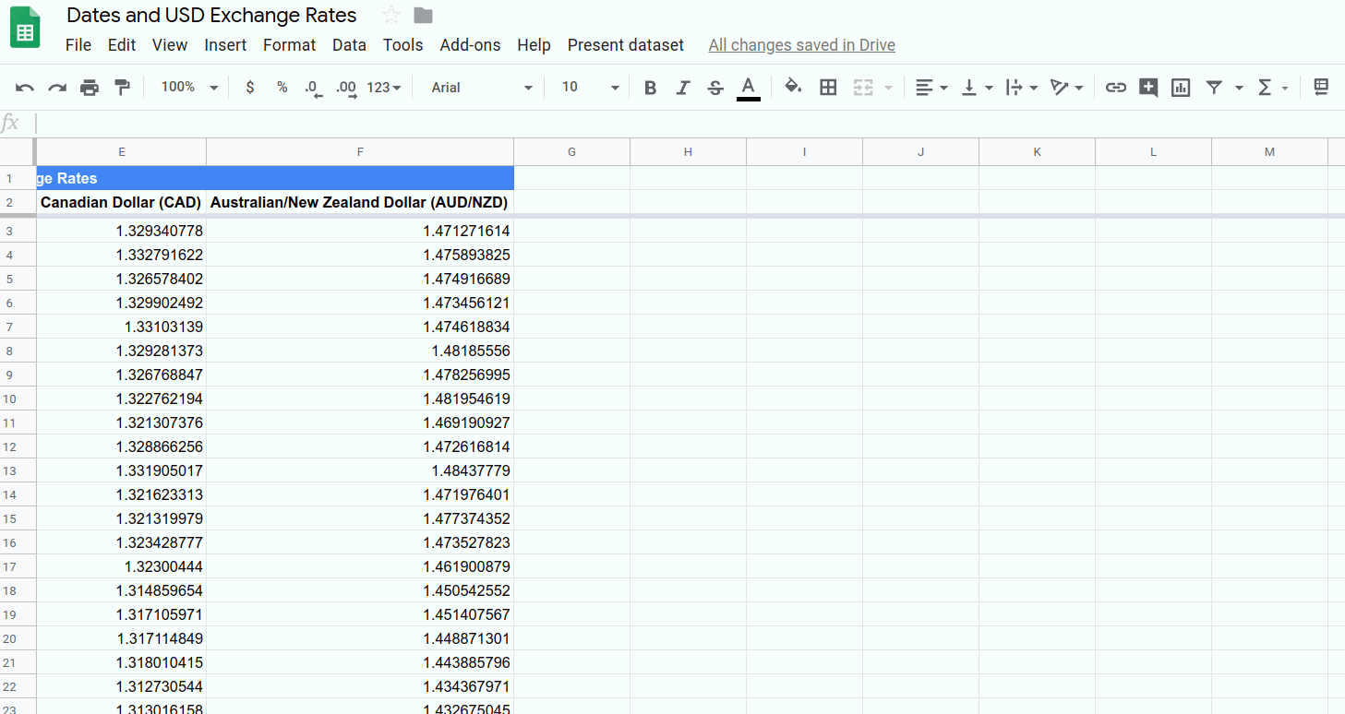Toggle italic text style
1345x714 pixels.
(x=683, y=88)
